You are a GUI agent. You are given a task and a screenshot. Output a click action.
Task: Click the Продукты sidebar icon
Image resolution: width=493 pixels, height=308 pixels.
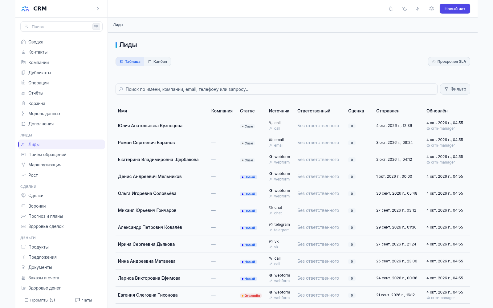pos(23,247)
